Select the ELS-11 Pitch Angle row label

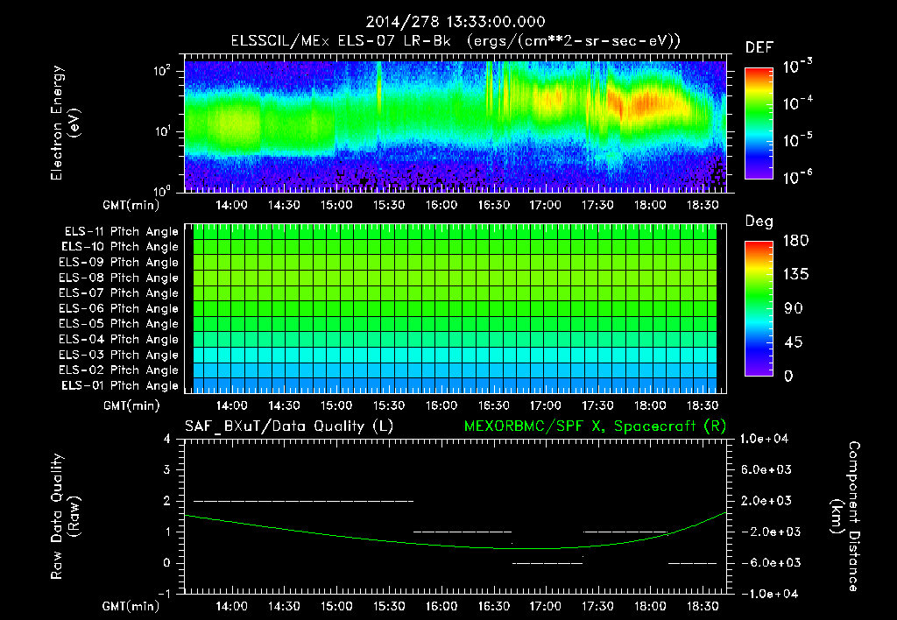(x=121, y=232)
